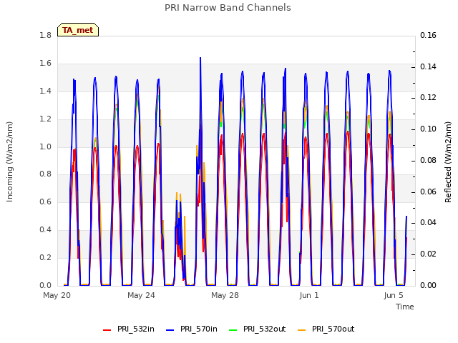
Task: Click the chart title PRI Narrow Band Channels
Action: [228, 8]
